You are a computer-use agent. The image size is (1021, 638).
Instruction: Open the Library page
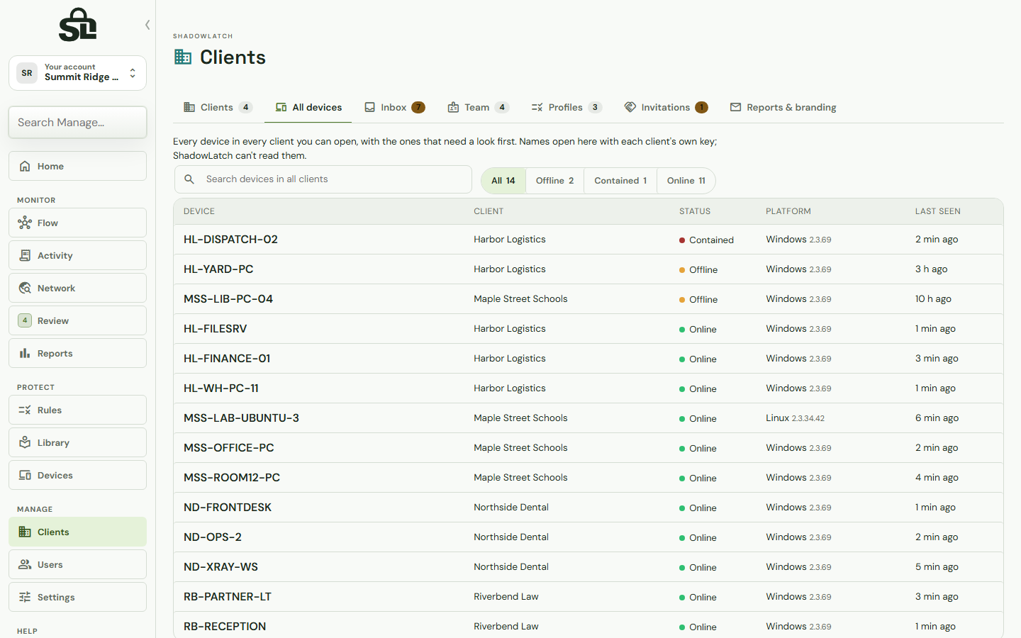77,442
